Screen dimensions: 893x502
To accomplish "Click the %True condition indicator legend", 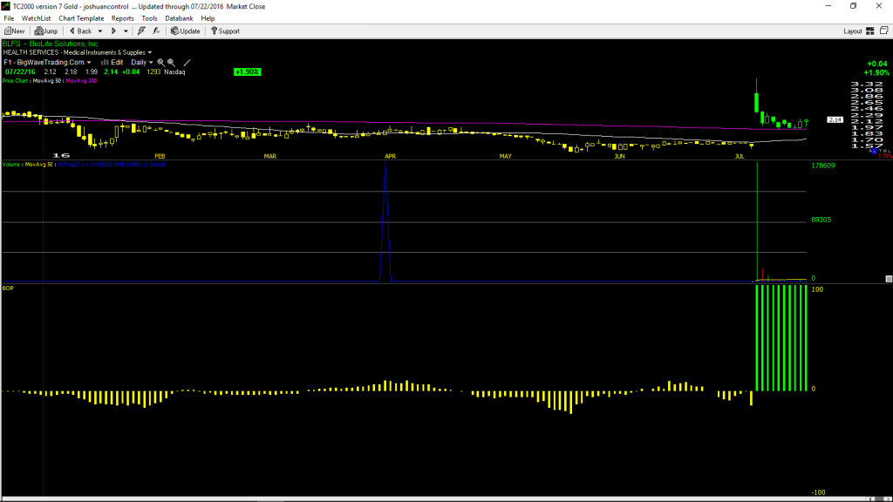I will [112, 165].
